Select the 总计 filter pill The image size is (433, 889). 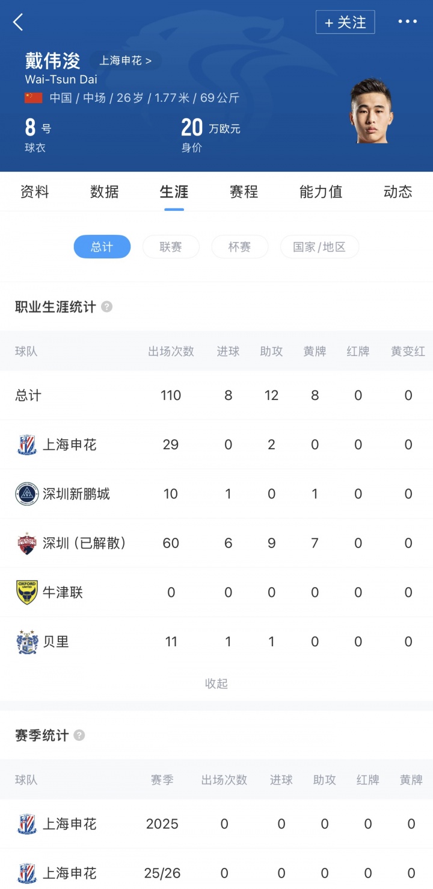tap(102, 247)
